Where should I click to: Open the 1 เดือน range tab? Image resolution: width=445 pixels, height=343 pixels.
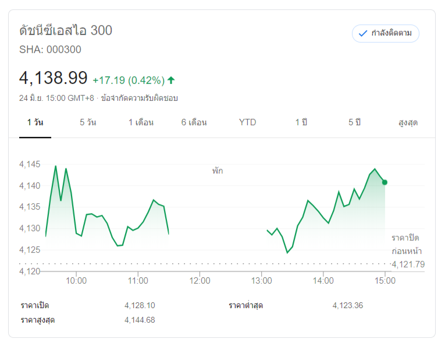141,122
